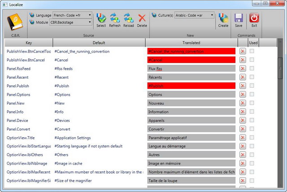287x192 pixels.
Task: Sort by the Default column header
Action: point(99,43)
